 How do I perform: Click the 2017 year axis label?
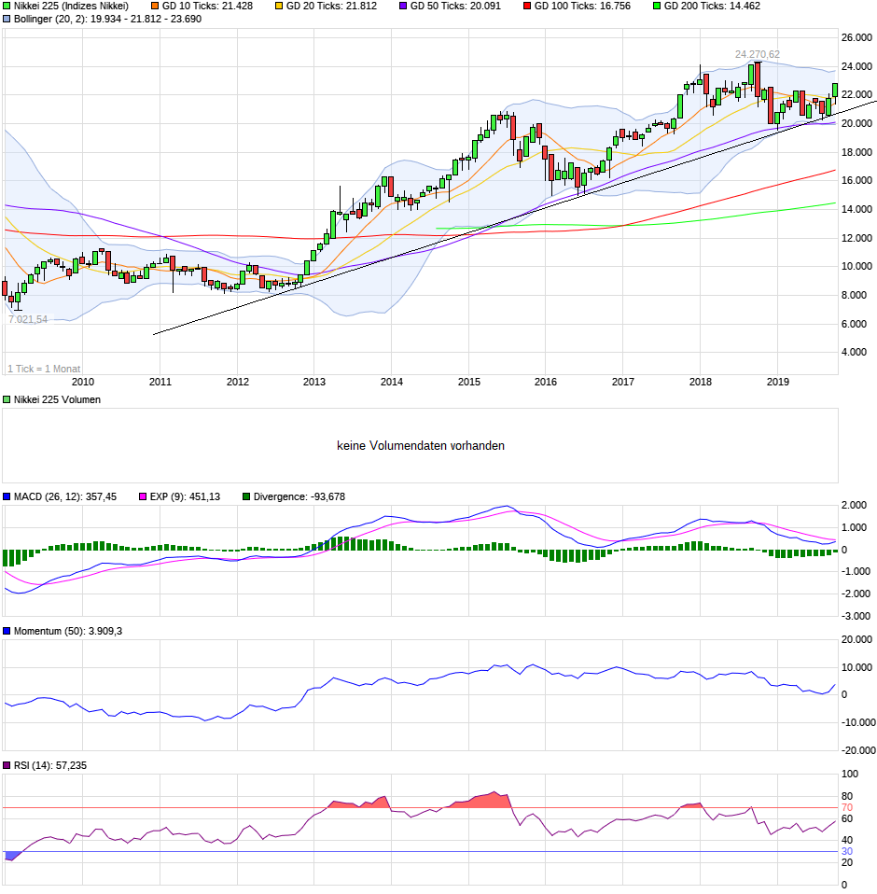(623, 382)
